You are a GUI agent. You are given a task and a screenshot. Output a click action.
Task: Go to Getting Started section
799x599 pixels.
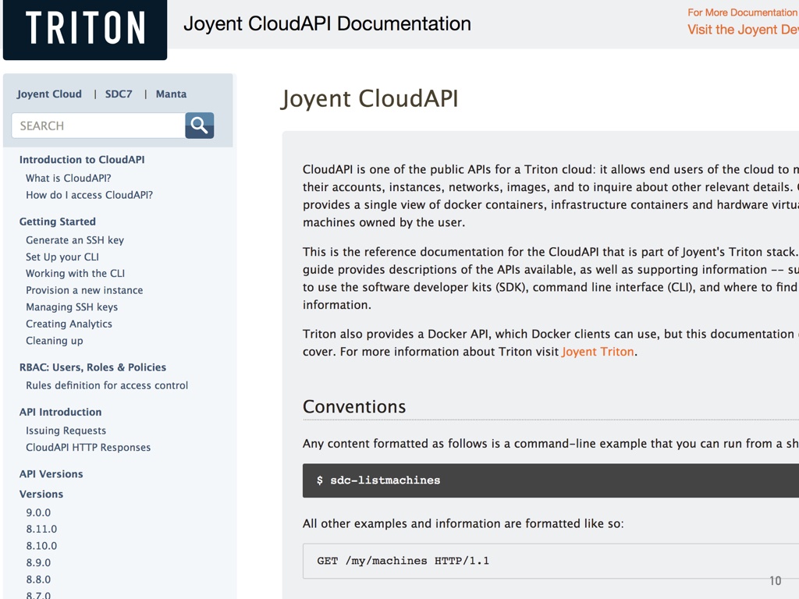click(x=58, y=222)
